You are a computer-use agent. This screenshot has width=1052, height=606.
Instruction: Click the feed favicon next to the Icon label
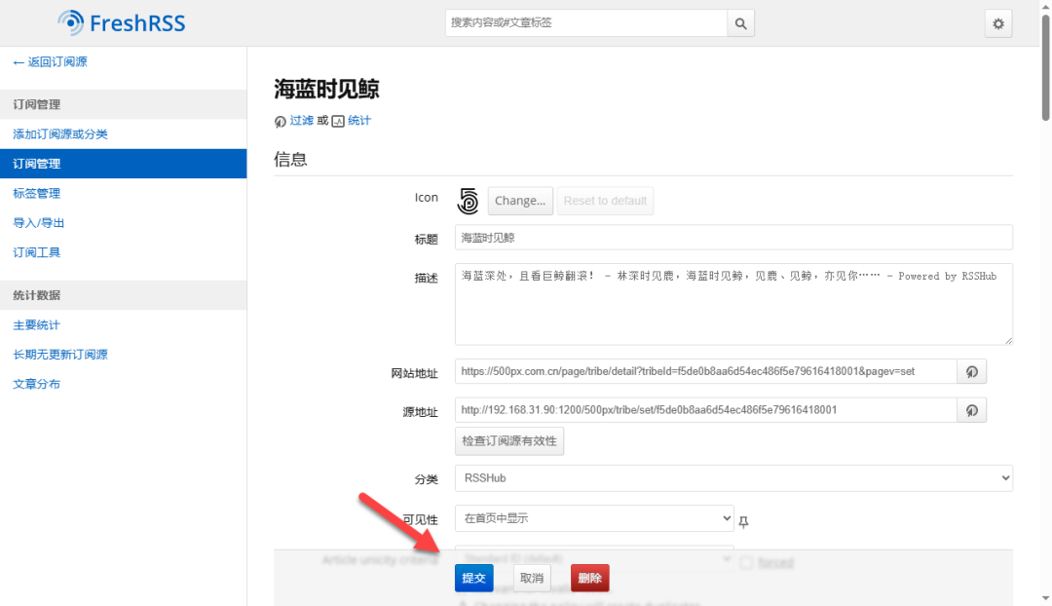pyautogui.click(x=468, y=200)
